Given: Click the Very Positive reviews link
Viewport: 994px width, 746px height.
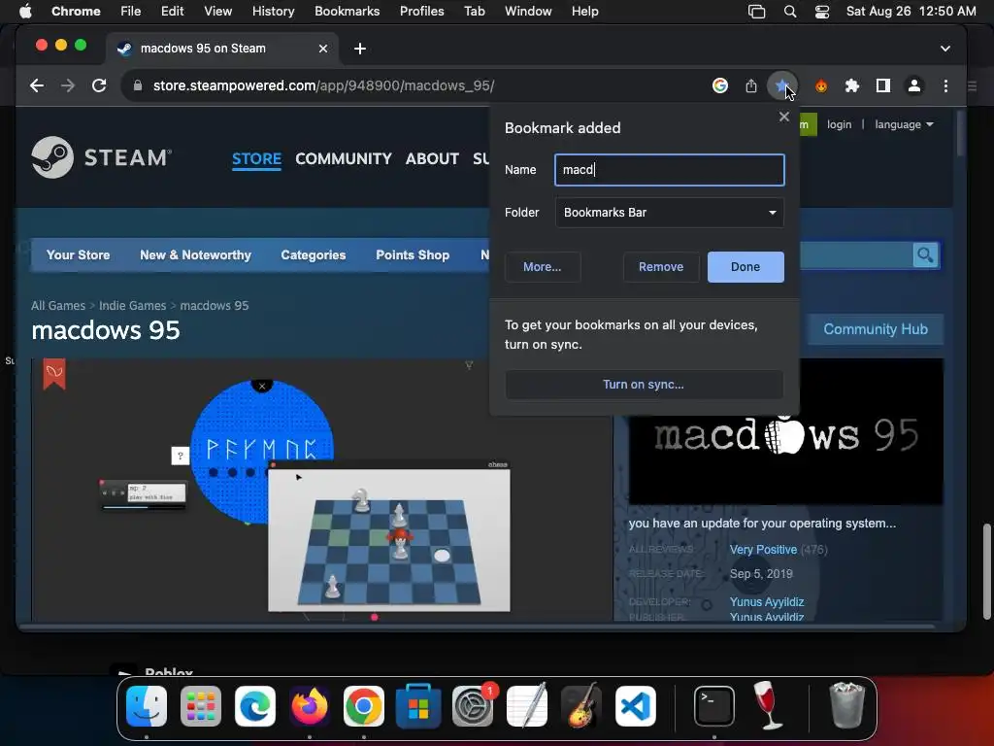Looking at the screenshot, I should [x=763, y=550].
